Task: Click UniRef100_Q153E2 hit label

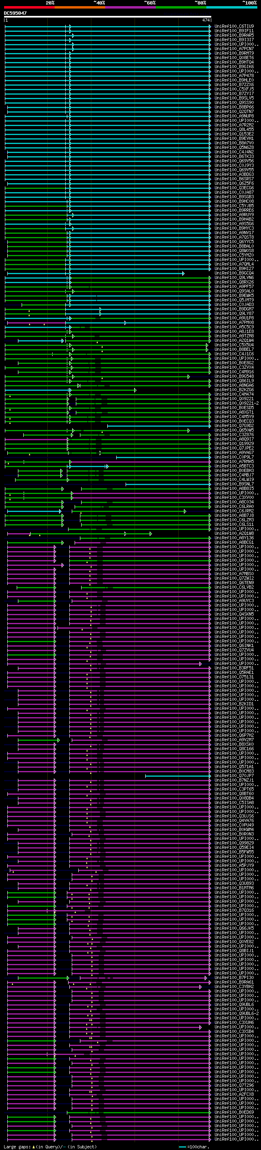Action: pyautogui.click(x=234, y=134)
